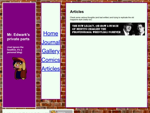Open the ECW Legacy article banner

click(107, 29)
